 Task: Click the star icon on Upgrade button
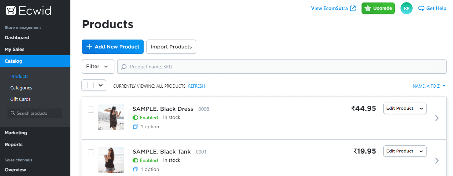(x=368, y=8)
